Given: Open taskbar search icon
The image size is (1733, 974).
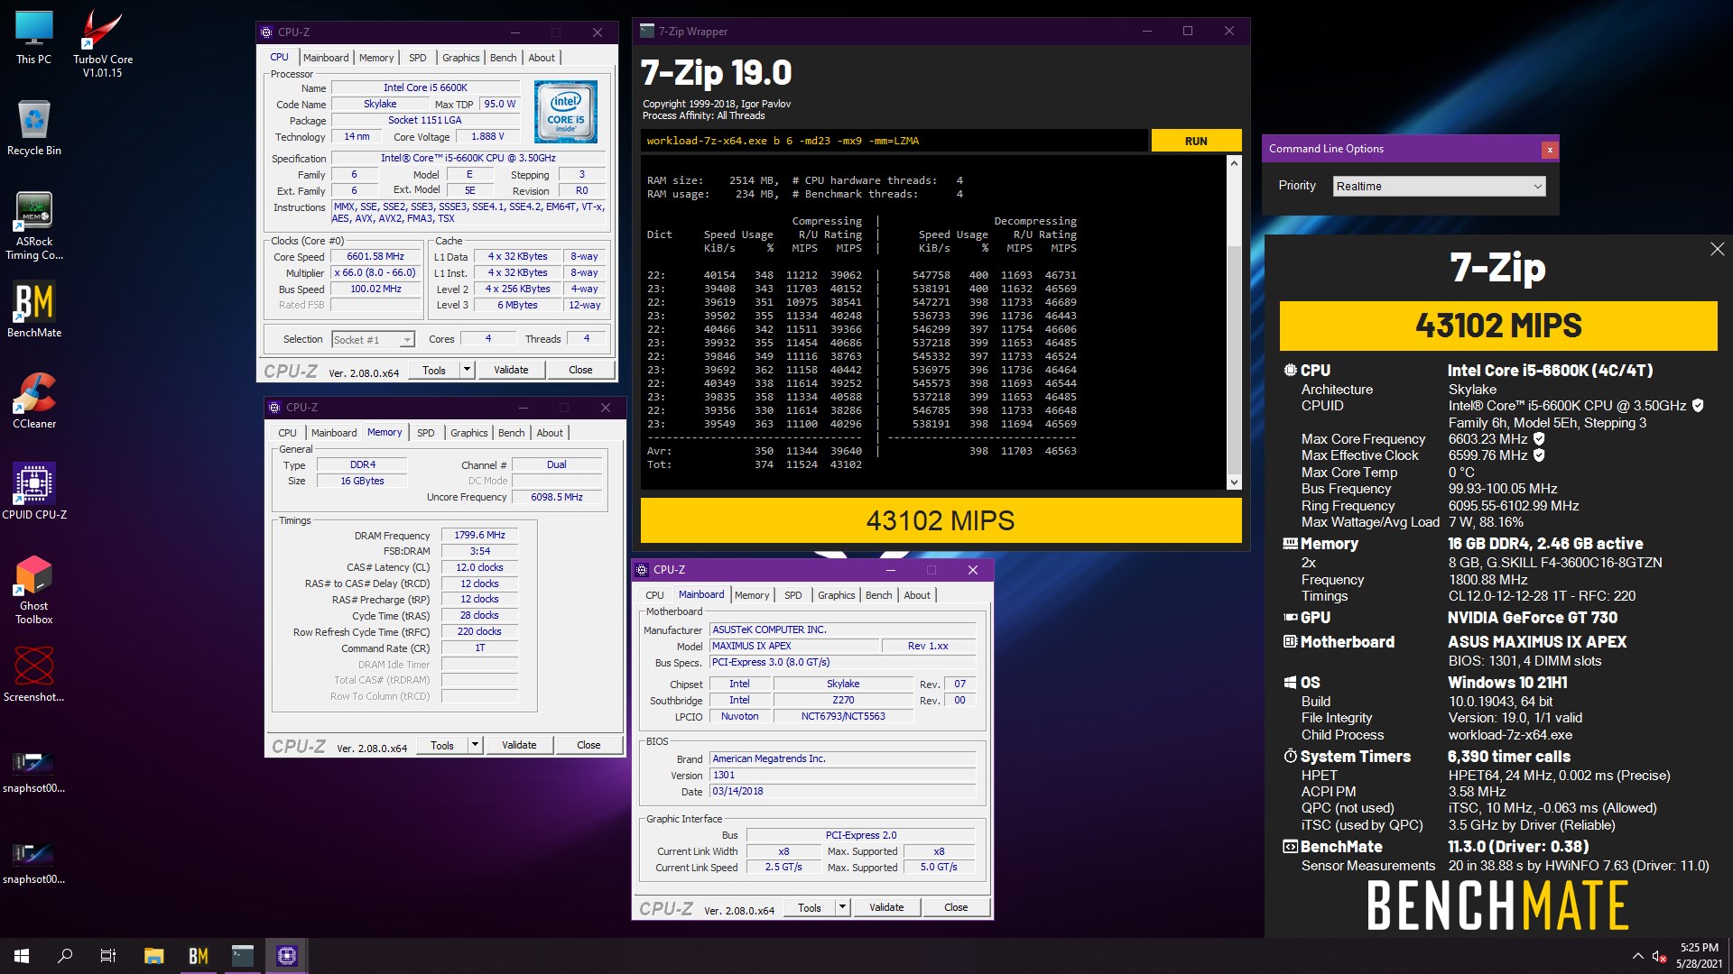Looking at the screenshot, I should [x=65, y=956].
